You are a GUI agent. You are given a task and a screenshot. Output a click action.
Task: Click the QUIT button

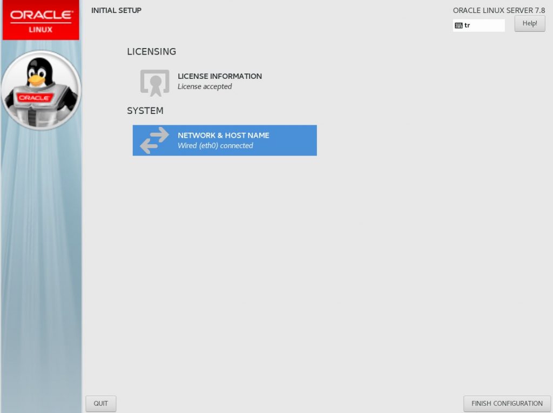(101, 403)
